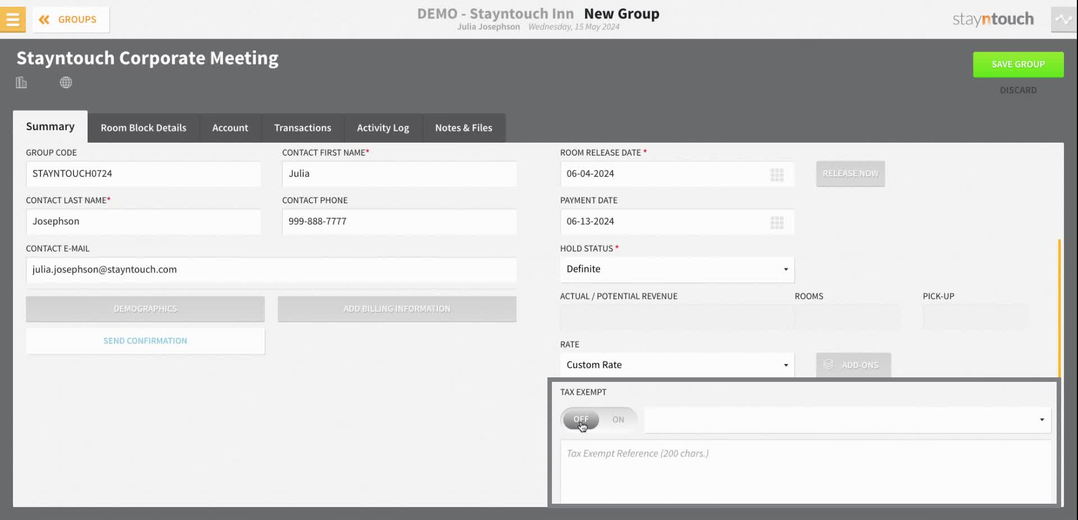This screenshot has width=1078, height=520.
Task: Click the Contact E-Mail field
Action: (x=271, y=270)
